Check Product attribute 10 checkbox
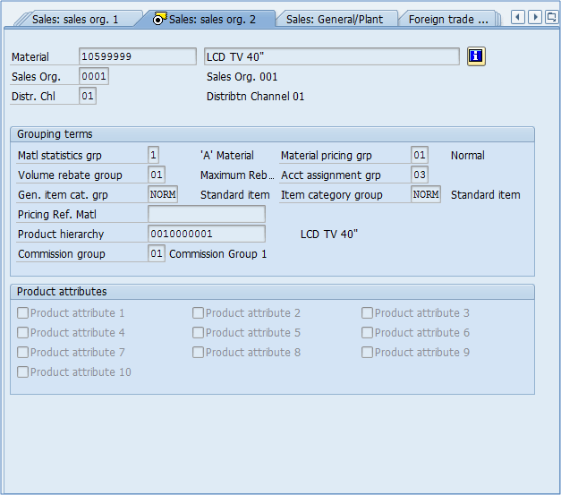The width and height of the screenshot is (561, 495). [x=23, y=372]
